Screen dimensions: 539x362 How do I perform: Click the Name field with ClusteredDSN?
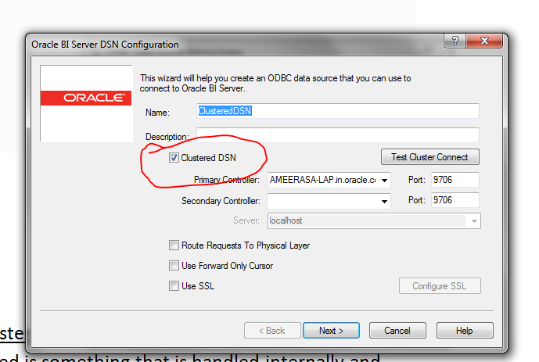tap(338, 111)
